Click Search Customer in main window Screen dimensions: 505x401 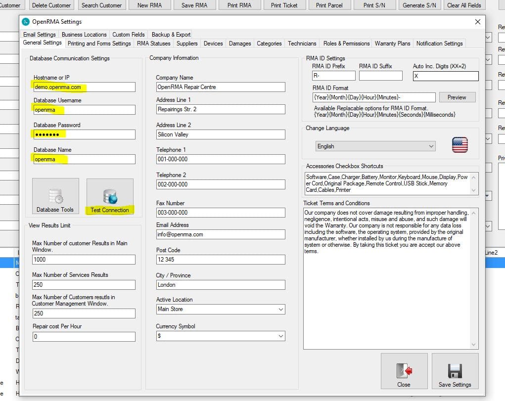tap(102, 5)
